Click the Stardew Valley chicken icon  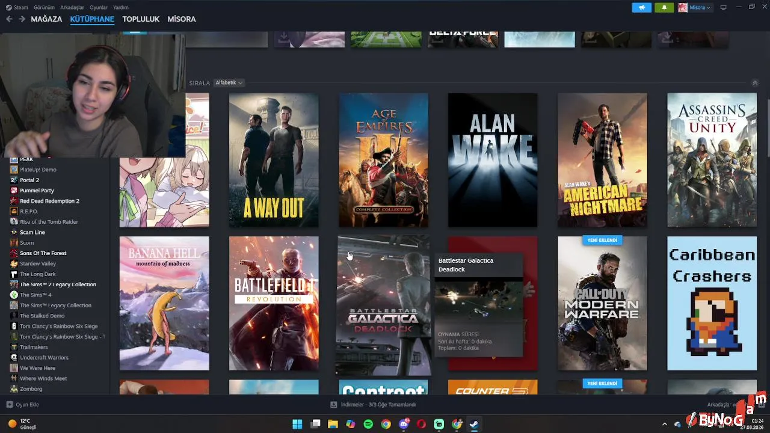tap(14, 263)
